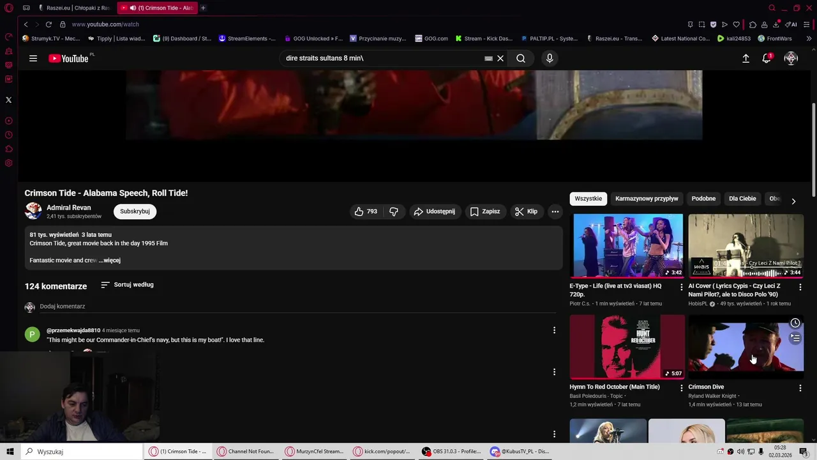Open the Opera AI assistant icon
817x460 pixels.
click(791, 24)
